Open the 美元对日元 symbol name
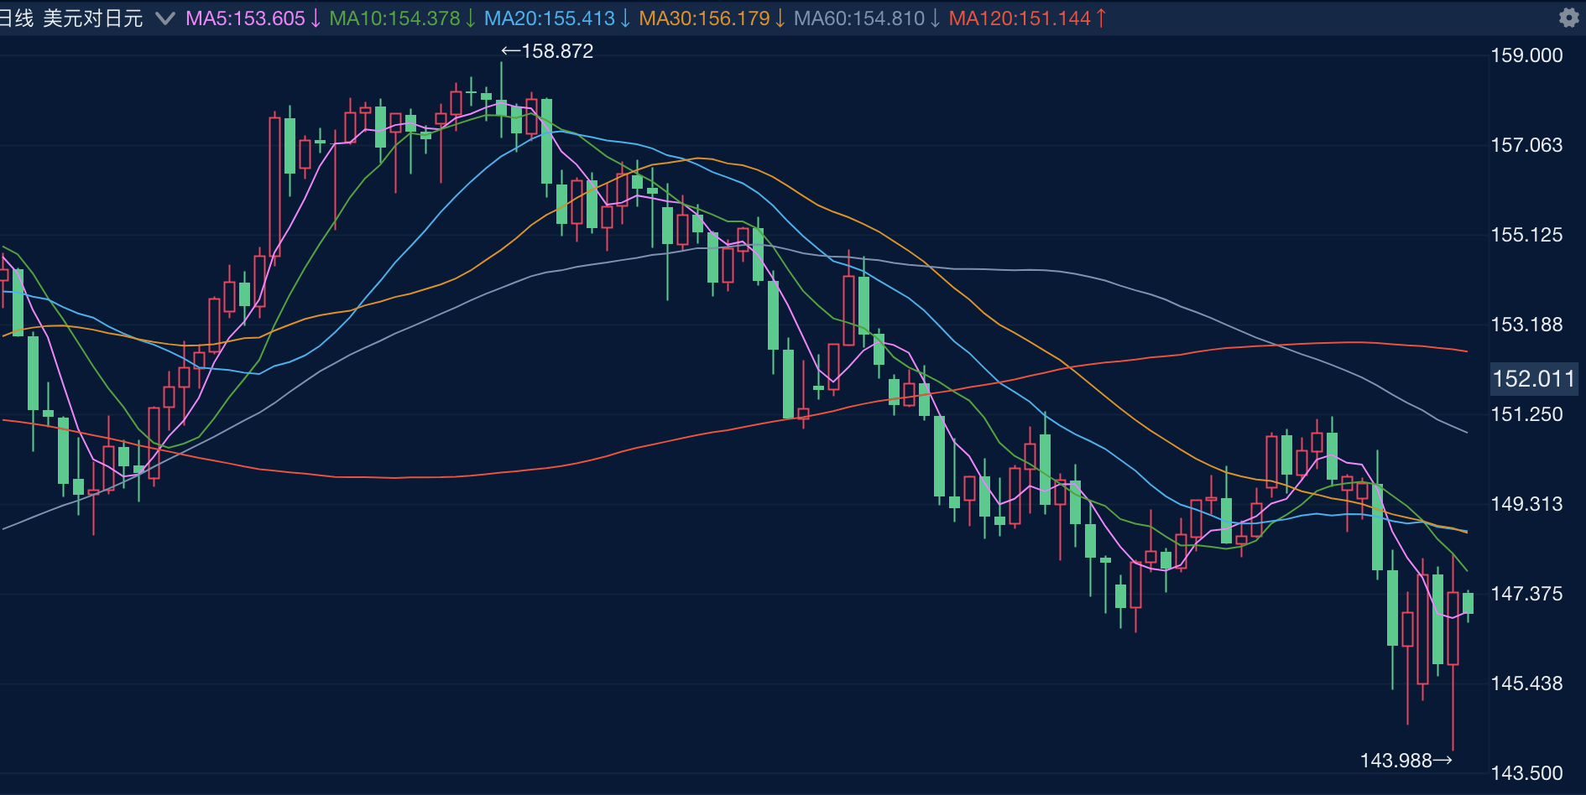The width and height of the screenshot is (1586, 795). (93, 18)
